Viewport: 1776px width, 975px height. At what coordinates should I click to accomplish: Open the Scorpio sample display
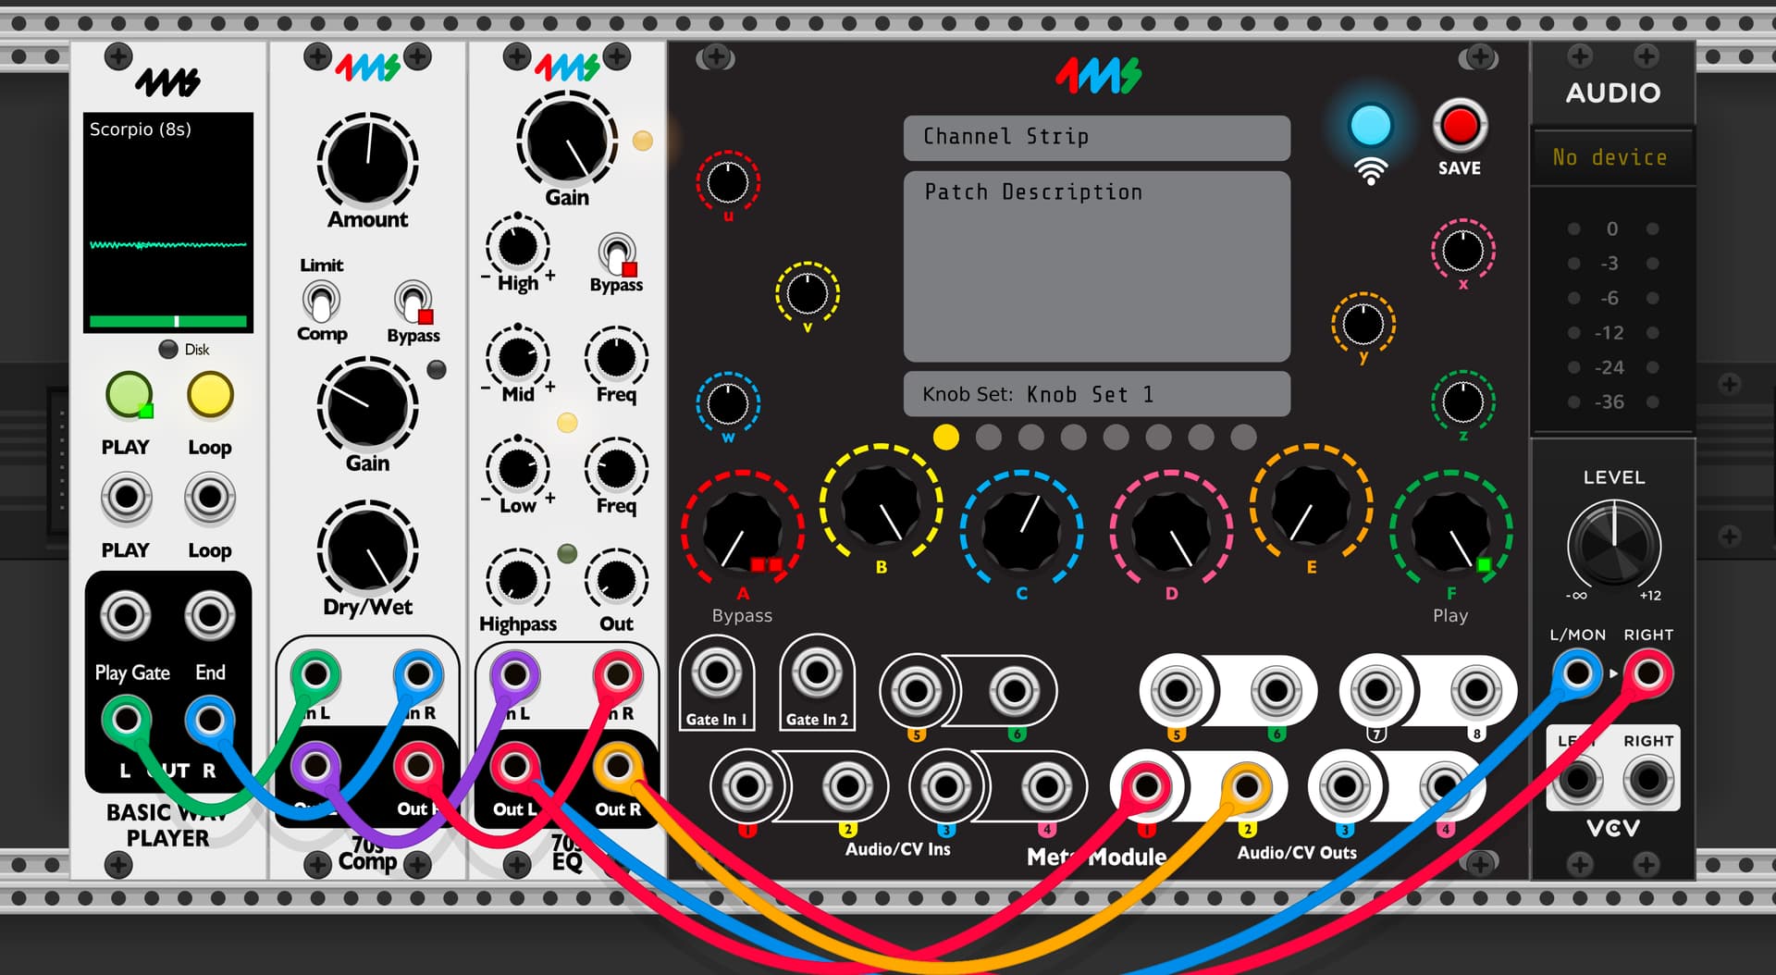[x=168, y=222]
